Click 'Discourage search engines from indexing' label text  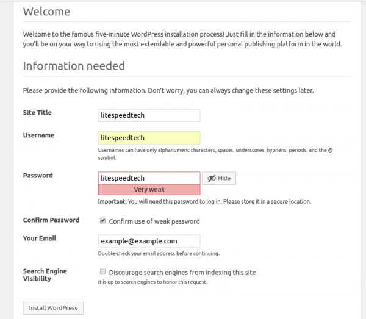tap(182, 272)
